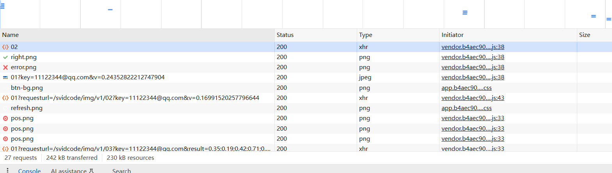Switch to the Console drawer tab
The height and width of the screenshot is (173, 612).
(x=29, y=171)
